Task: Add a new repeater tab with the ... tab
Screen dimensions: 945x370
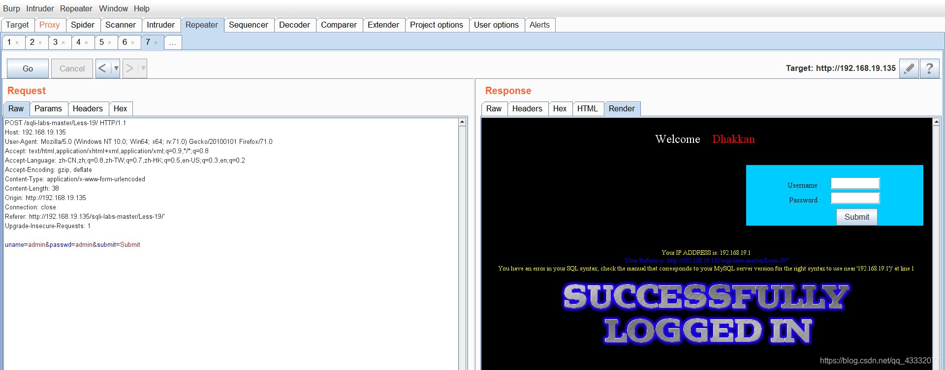Action: (x=173, y=42)
